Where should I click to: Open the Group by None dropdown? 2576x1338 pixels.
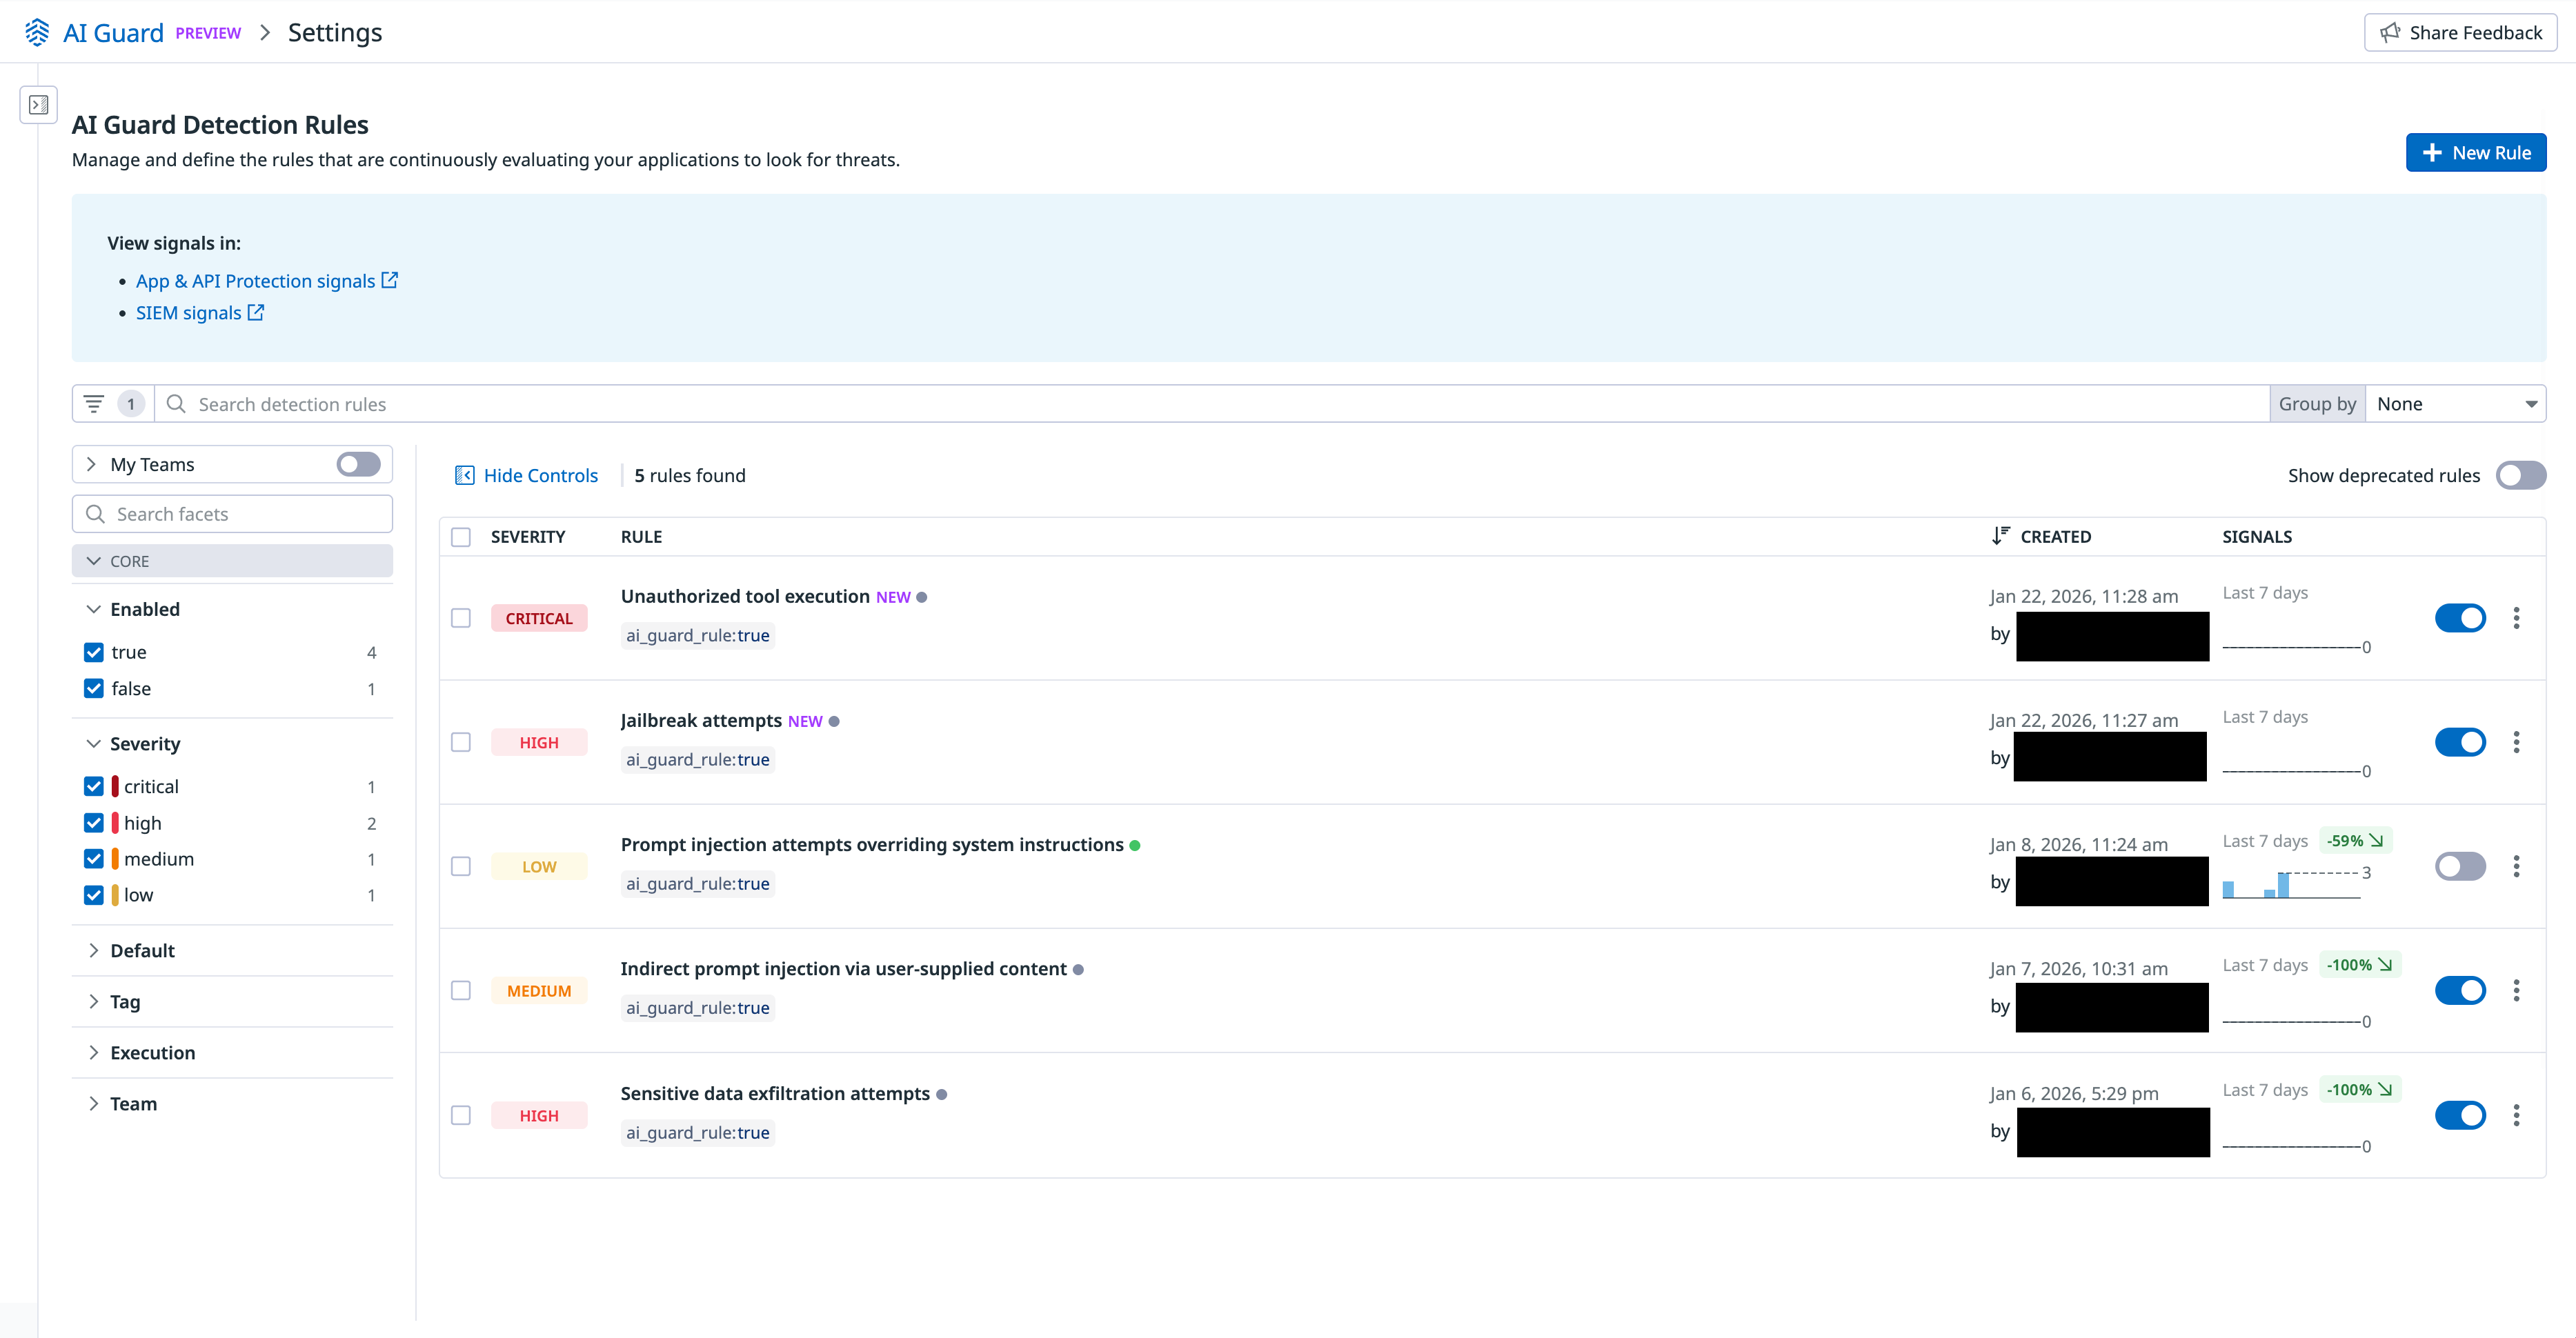(2455, 404)
